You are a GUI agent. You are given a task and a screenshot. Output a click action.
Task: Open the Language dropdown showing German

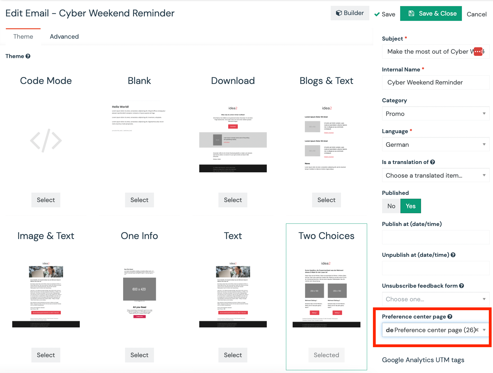click(x=435, y=144)
